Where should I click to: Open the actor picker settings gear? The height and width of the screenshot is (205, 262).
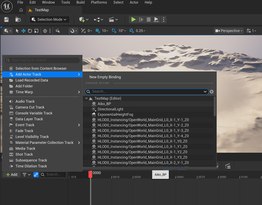[x=212, y=91]
